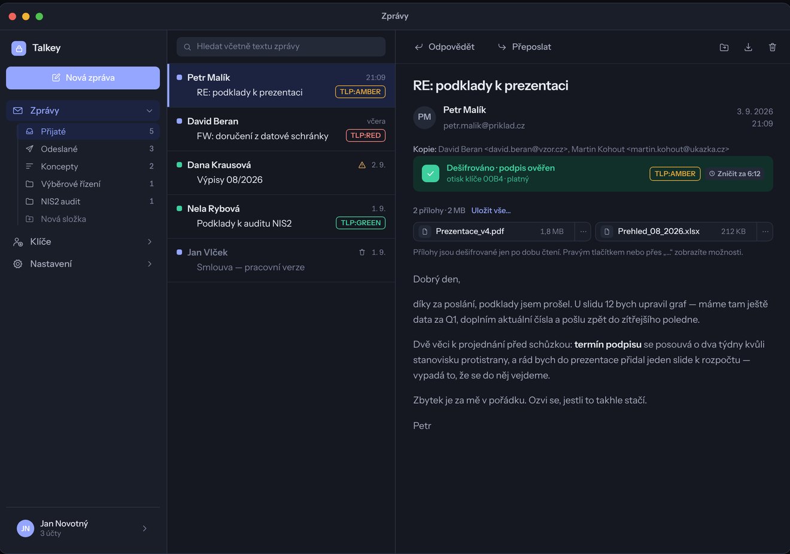
Task: Delete message using the trash icon
Action: pos(773,47)
